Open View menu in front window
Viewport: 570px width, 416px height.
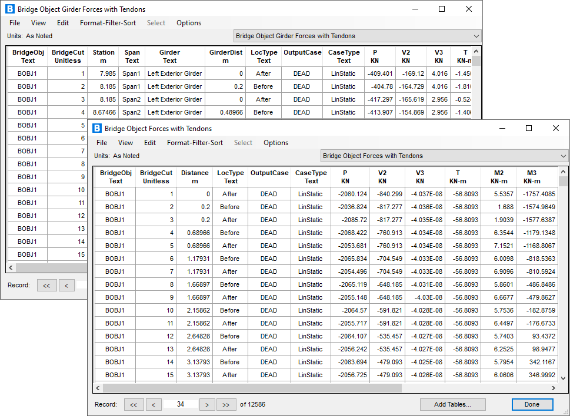(x=125, y=143)
